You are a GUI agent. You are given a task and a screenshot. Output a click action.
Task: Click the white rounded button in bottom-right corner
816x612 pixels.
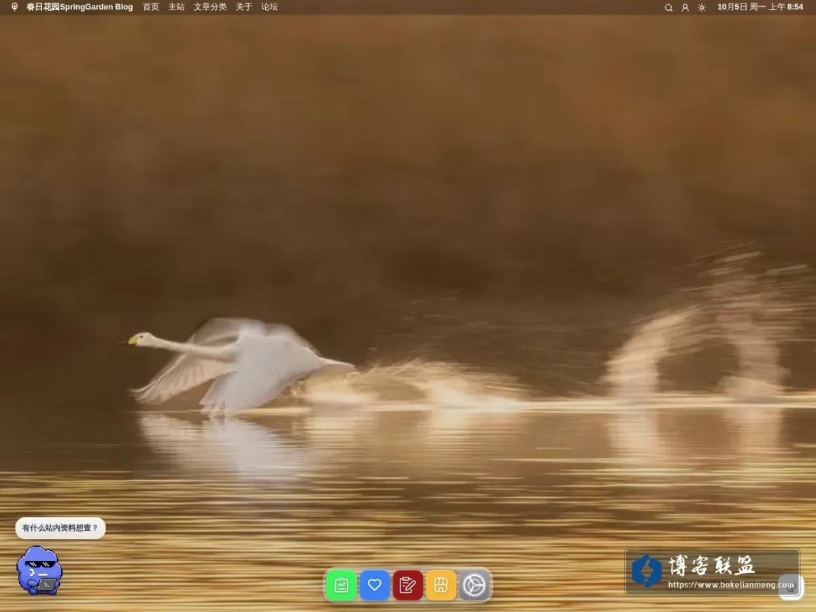coord(791,587)
